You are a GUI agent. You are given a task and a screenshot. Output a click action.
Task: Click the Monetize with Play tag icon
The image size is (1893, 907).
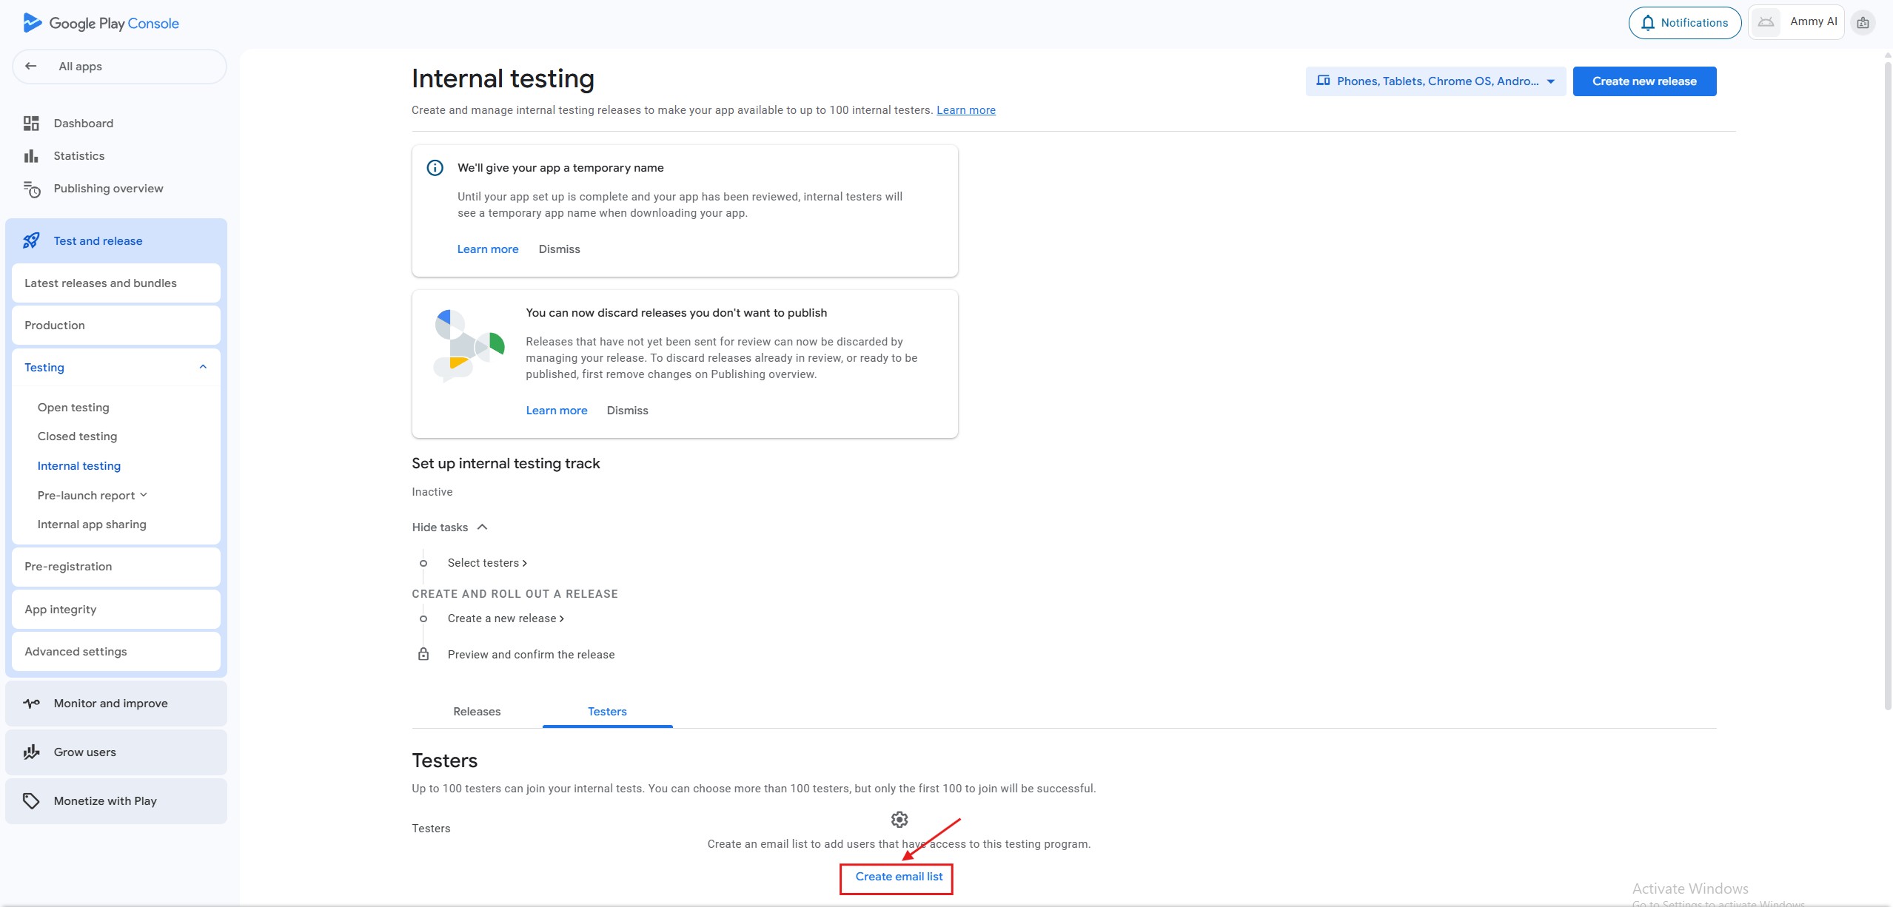click(x=31, y=801)
